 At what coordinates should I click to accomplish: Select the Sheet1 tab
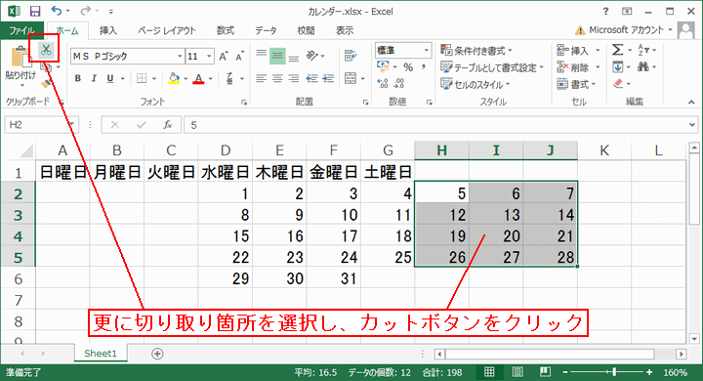101,354
